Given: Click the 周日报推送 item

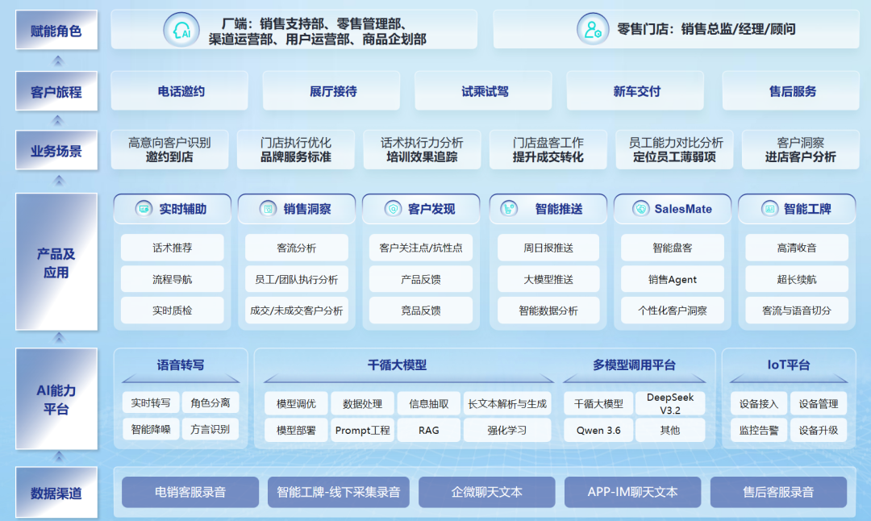Looking at the screenshot, I should coord(548,248).
